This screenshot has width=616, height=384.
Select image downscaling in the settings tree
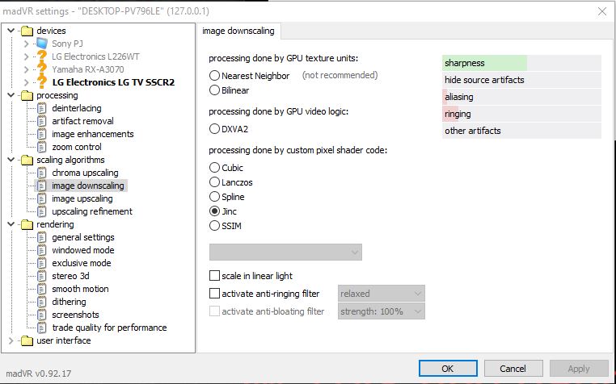tap(88, 186)
